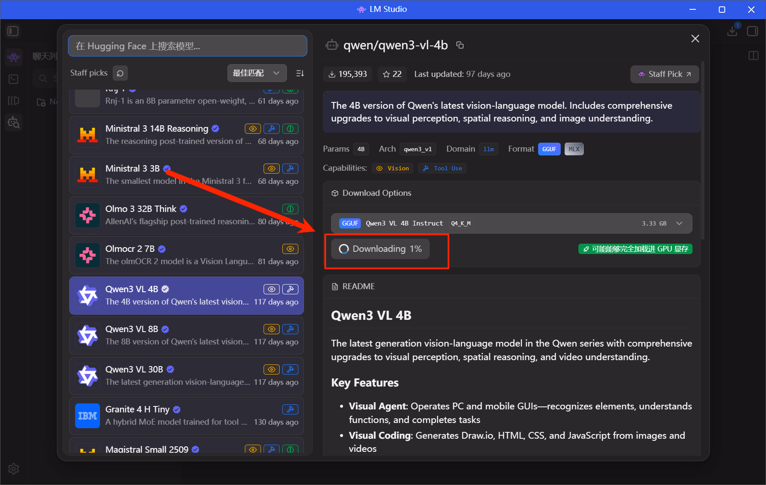The width and height of the screenshot is (766, 485).
Task: Select the Ministral 3 3B logo thumbnail
Action: point(88,175)
